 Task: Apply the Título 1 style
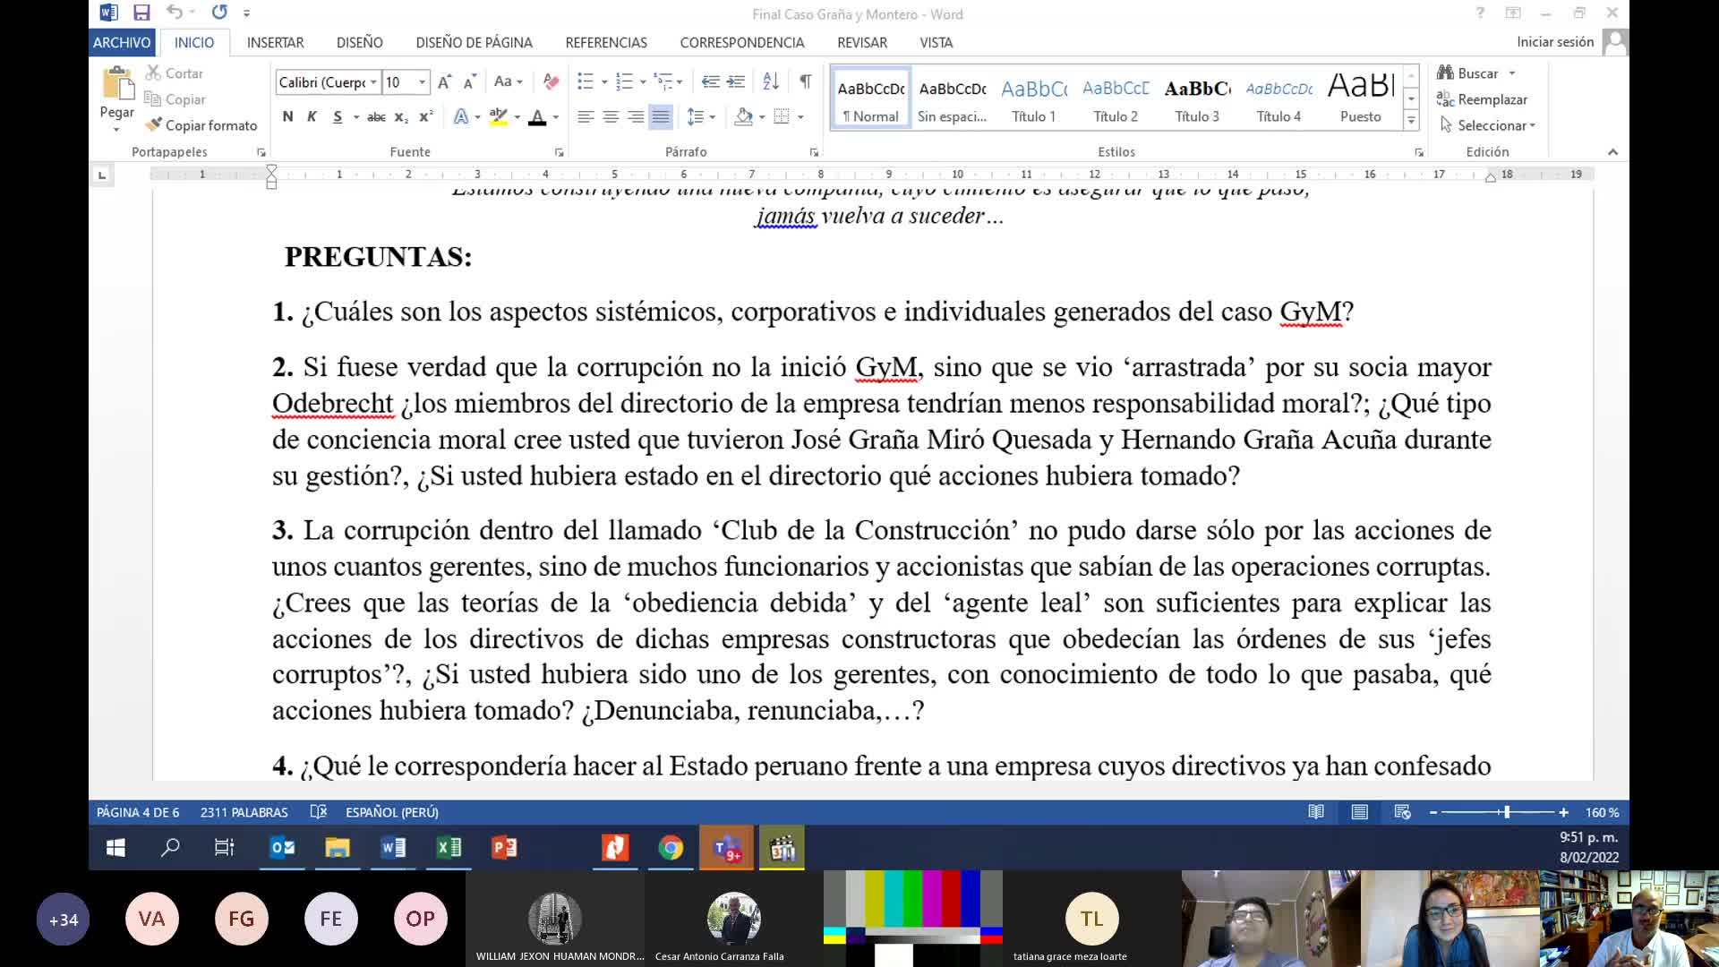click(x=1034, y=98)
